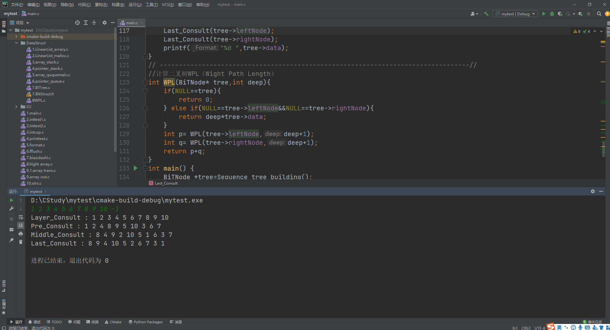Open the 终端 terminal tool window
The width and height of the screenshot is (610, 330).
tap(92, 322)
